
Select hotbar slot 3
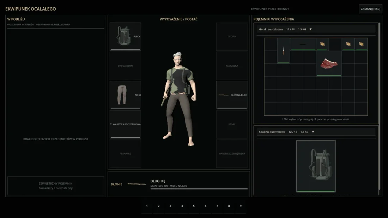[x=170, y=206]
